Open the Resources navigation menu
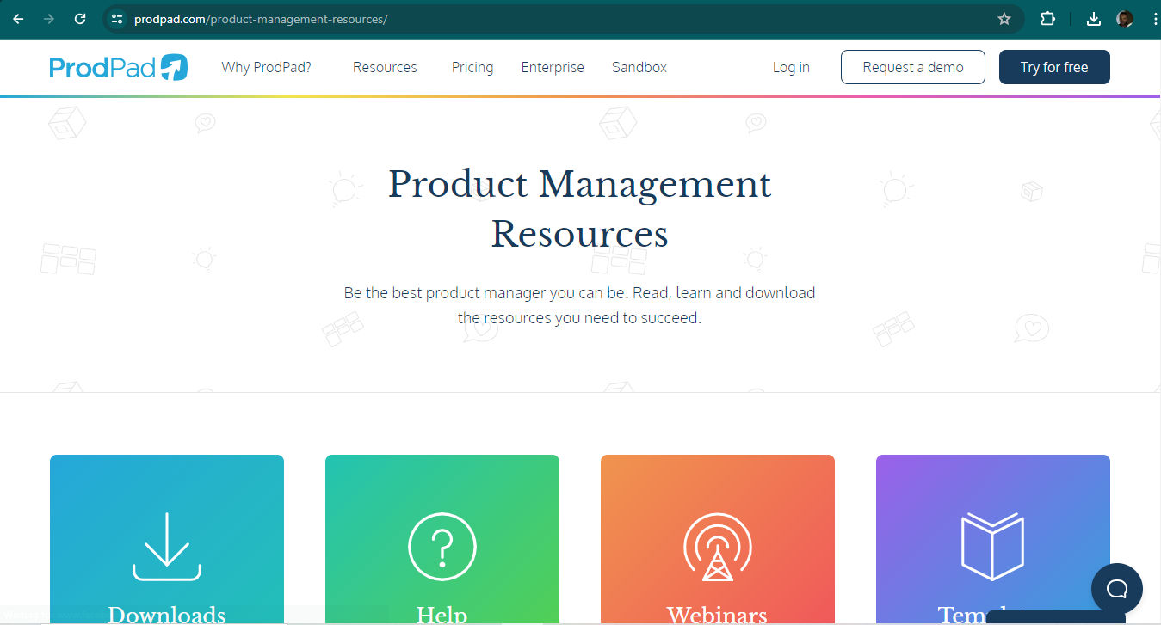The width and height of the screenshot is (1161, 625). (385, 67)
